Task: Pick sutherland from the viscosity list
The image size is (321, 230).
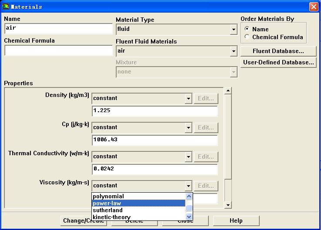Action: (138, 210)
